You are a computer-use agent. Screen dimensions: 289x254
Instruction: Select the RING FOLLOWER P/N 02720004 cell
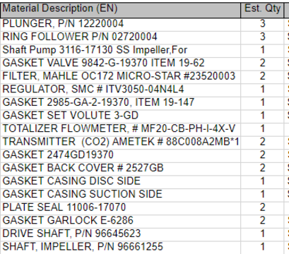coord(121,37)
